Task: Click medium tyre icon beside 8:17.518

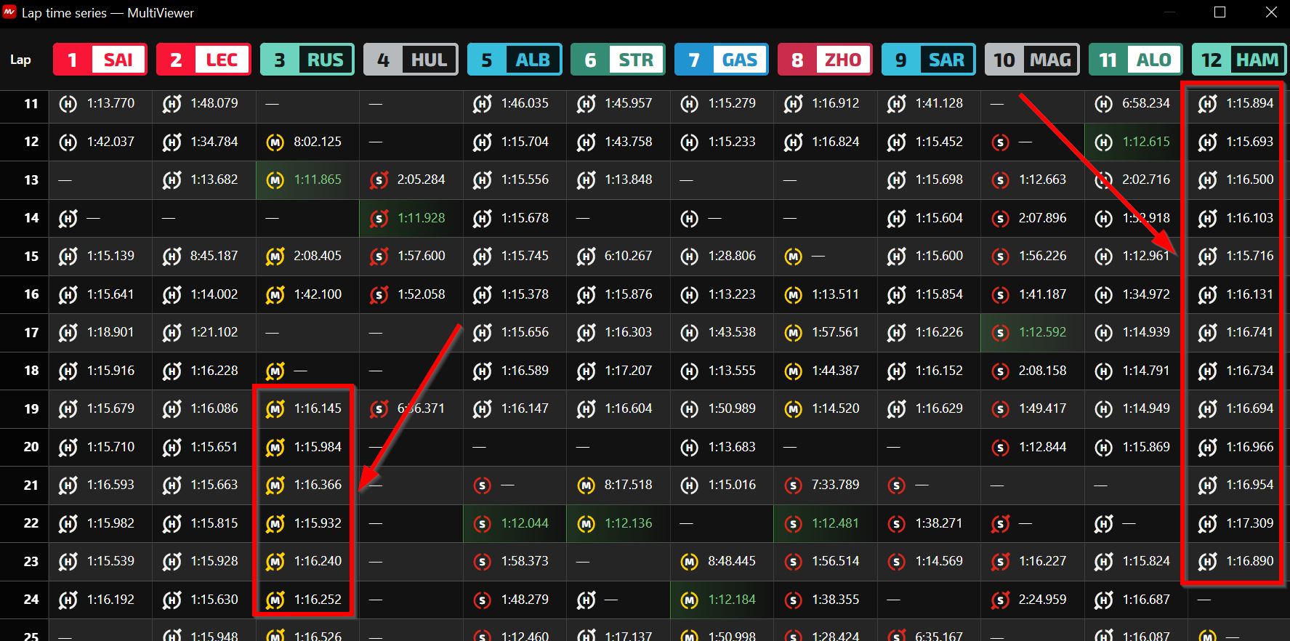Action: coord(586,485)
